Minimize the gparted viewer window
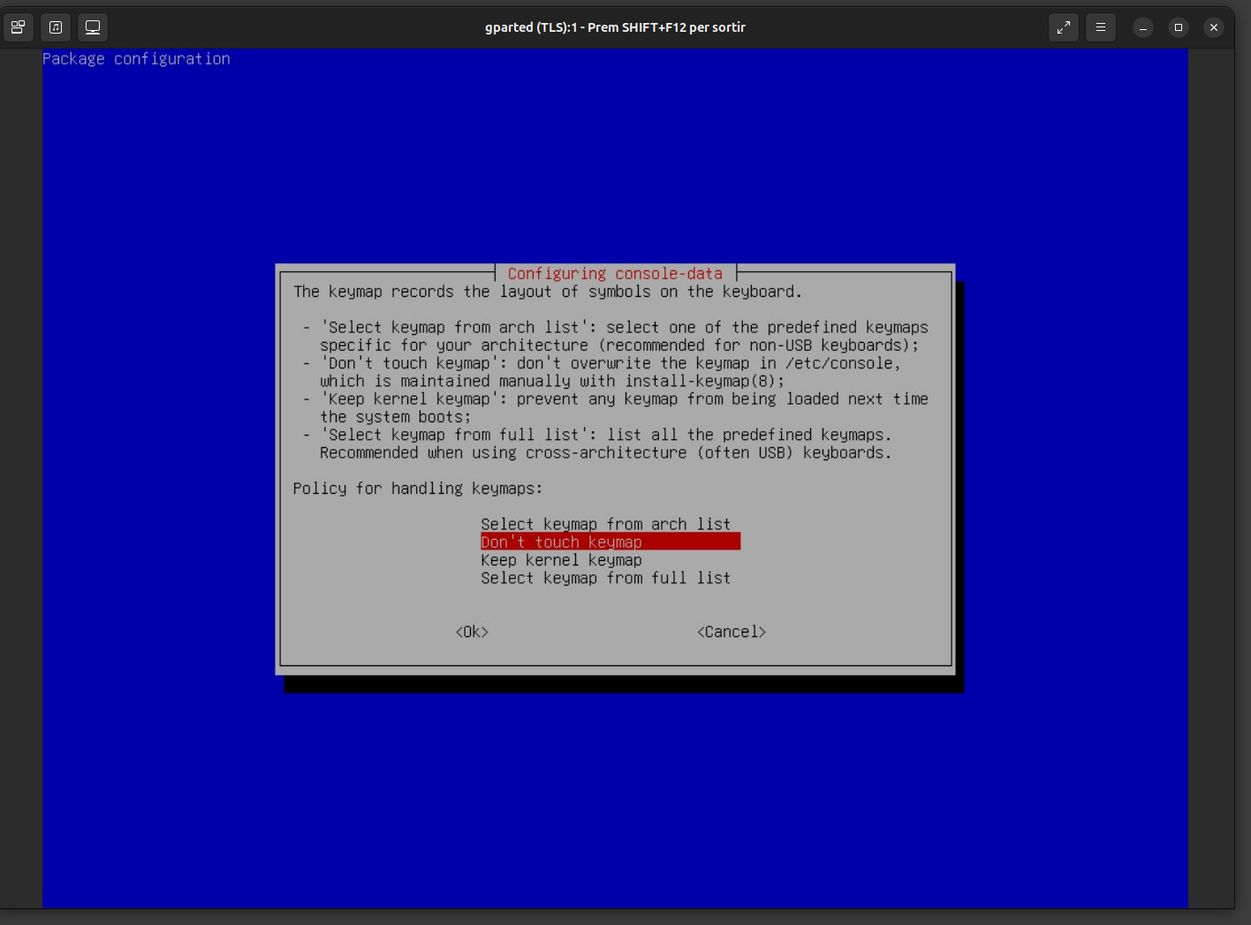The image size is (1251, 925). (x=1143, y=27)
